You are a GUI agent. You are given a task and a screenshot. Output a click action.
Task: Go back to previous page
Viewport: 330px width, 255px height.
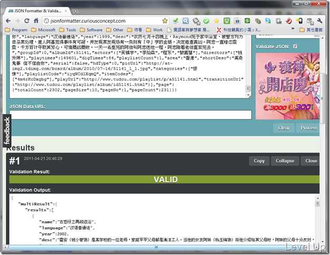pos(8,21)
